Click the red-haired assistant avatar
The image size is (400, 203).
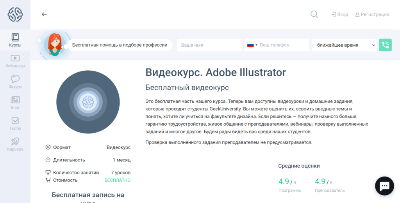(x=54, y=45)
